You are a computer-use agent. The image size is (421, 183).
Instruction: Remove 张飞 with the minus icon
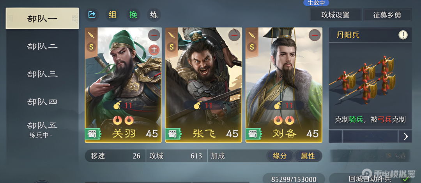click(x=234, y=35)
